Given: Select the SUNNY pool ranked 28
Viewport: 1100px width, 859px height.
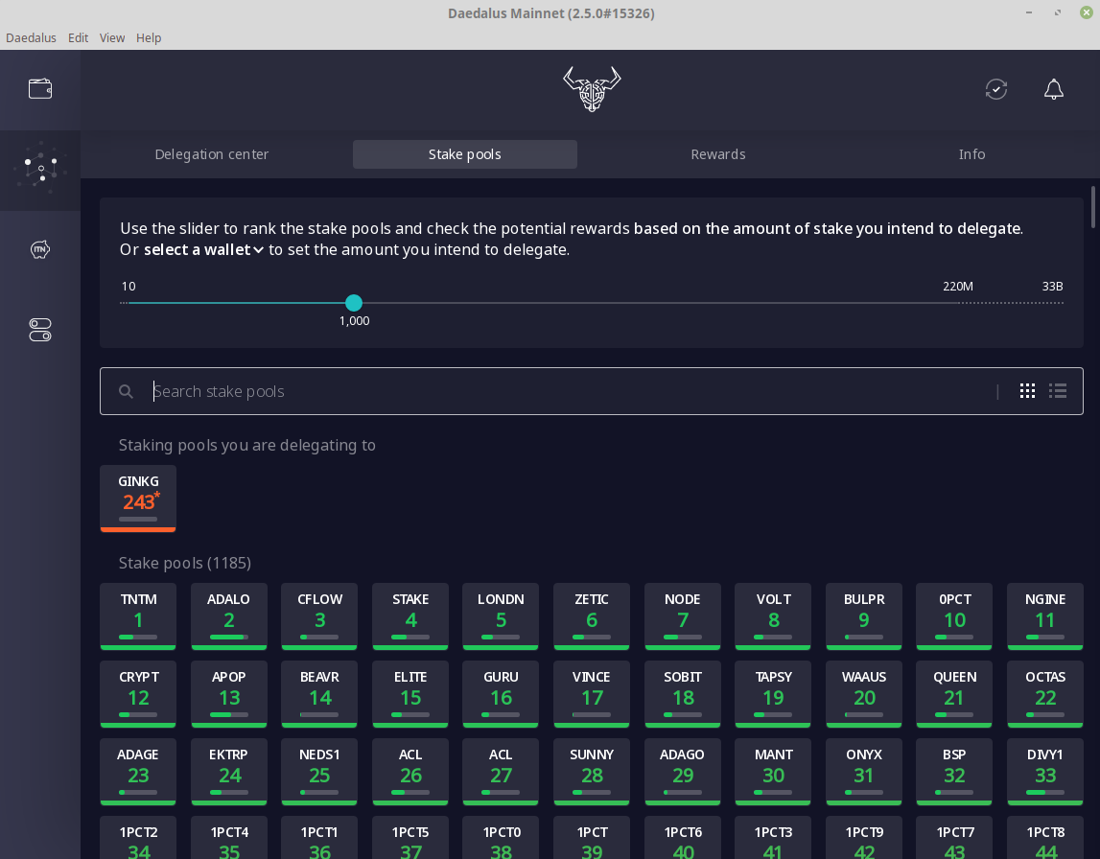Looking at the screenshot, I should coord(592,772).
